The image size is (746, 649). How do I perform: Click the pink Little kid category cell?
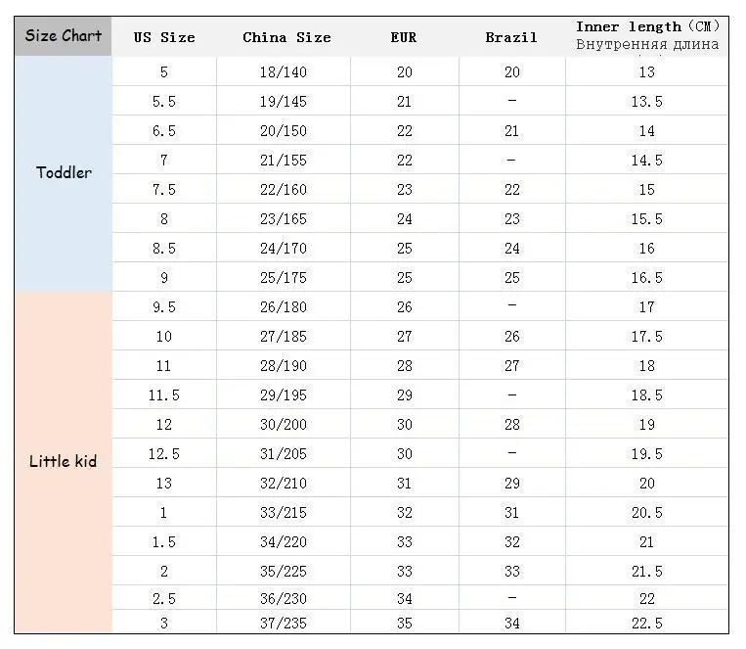click(x=64, y=462)
